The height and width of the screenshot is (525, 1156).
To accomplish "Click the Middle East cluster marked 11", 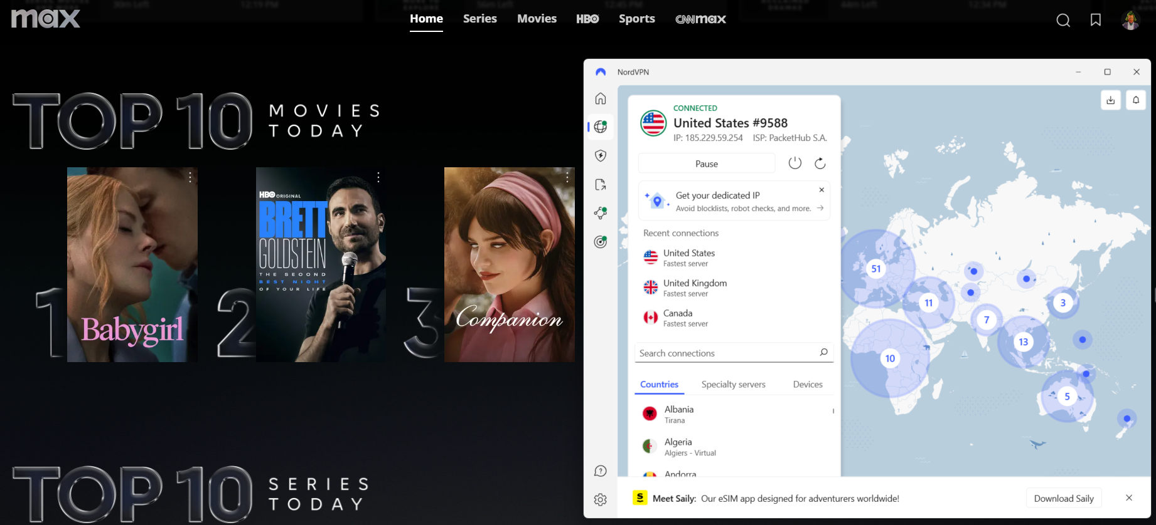I will point(929,303).
